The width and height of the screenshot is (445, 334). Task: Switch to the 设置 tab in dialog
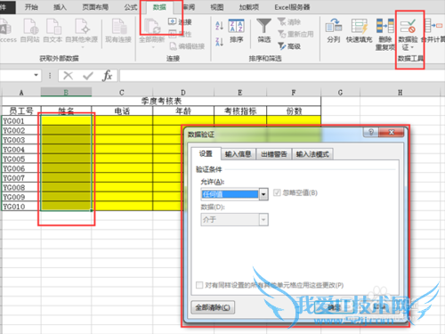click(x=206, y=153)
